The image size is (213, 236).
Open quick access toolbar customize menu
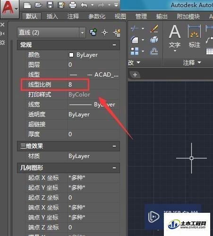pyautogui.click(x=116, y=5)
